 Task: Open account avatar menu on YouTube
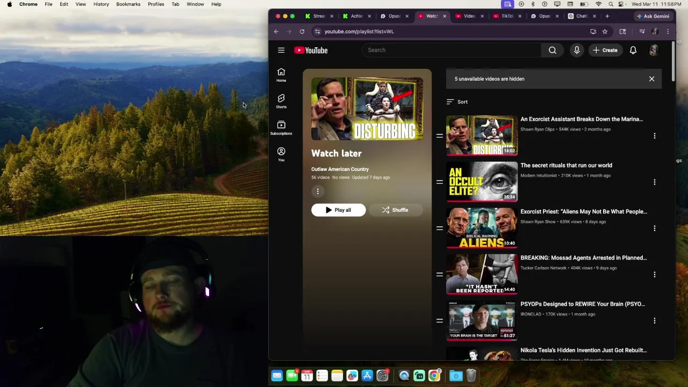[654, 50]
